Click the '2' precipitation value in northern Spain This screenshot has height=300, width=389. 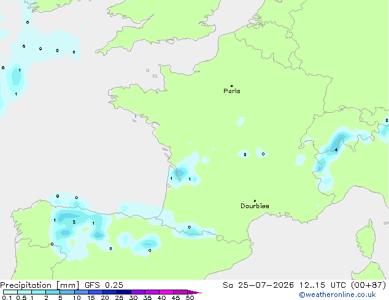[74, 222]
